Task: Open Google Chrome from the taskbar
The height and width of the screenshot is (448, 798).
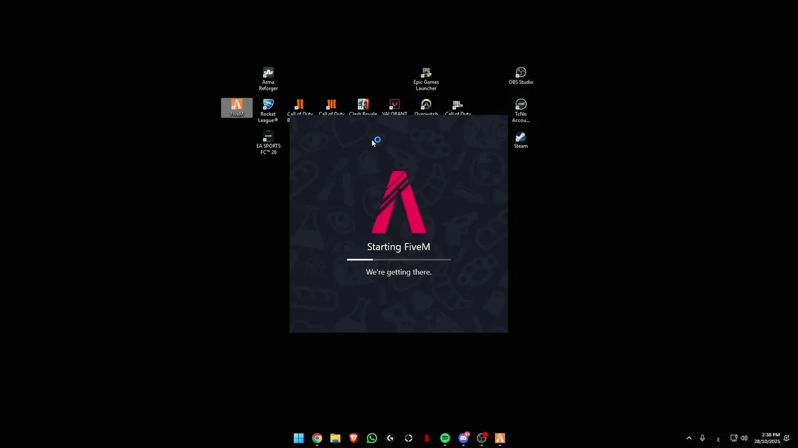Action: [x=317, y=438]
